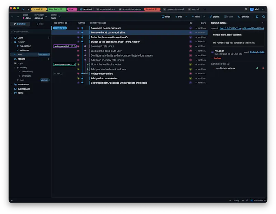276x214 pixels.
Task: Open app/legacy_auth.py in committed files
Action: tap(225, 68)
